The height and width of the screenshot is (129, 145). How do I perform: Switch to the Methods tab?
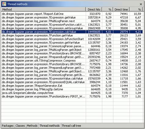[32, 126]
